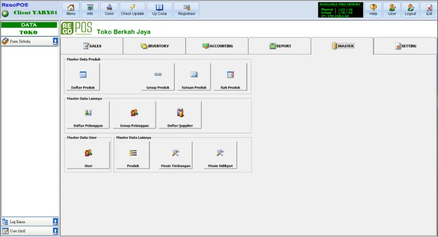Open the Accounting tab

coord(217,46)
